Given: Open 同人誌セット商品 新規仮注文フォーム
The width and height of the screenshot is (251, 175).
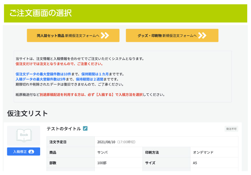Looking at the screenshot, I should pyautogui.click(x=73, y=35).
